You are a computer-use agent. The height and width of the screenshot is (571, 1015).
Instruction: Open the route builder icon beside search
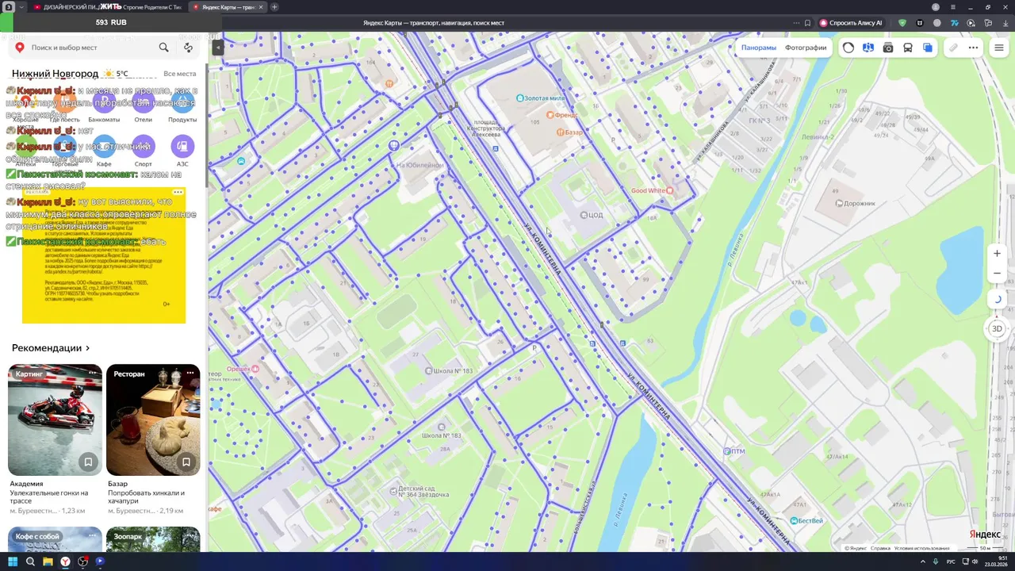pos(188,48)
